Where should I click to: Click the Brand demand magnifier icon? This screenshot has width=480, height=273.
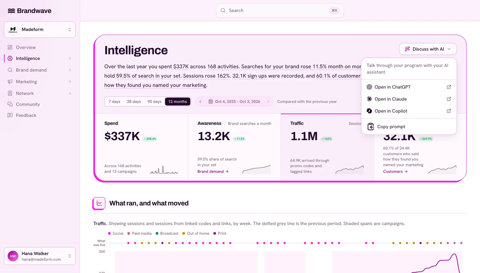tap(10, 70)
